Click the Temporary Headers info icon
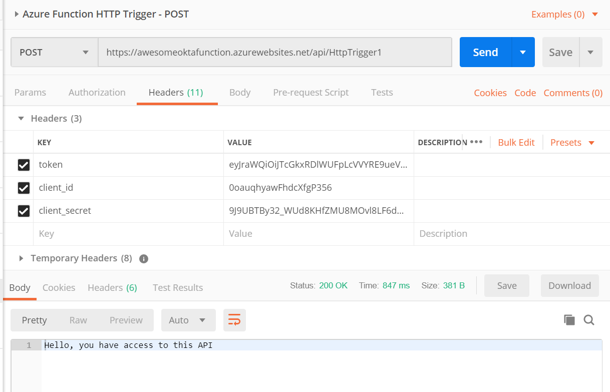 (x=144, y=259)
